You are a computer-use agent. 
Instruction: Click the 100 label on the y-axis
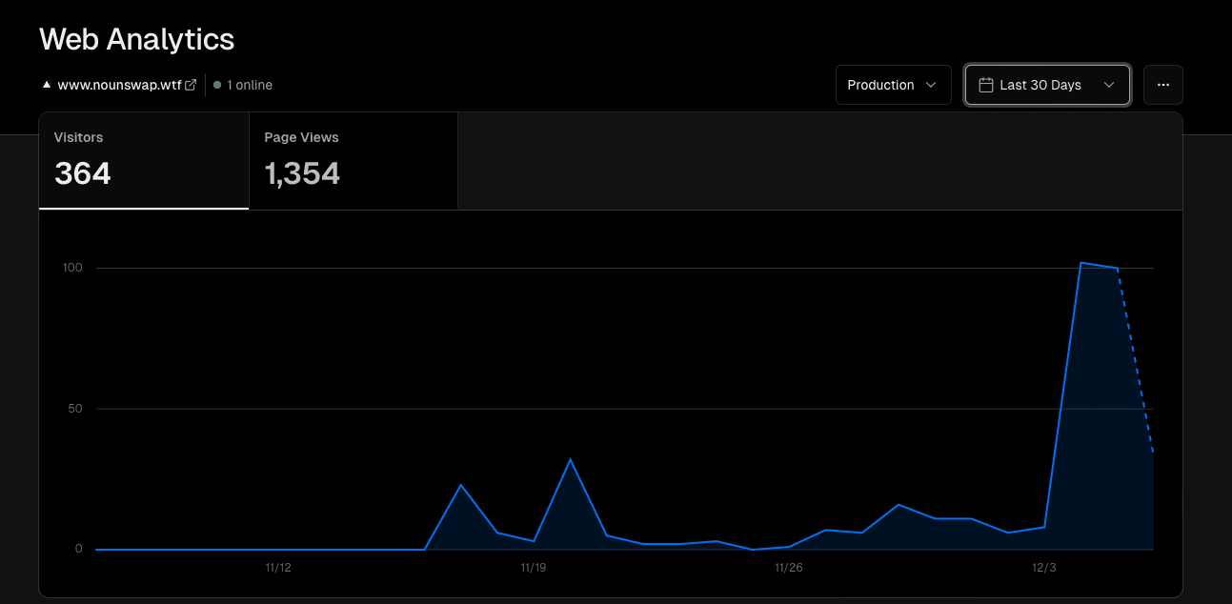pos(72,268)
